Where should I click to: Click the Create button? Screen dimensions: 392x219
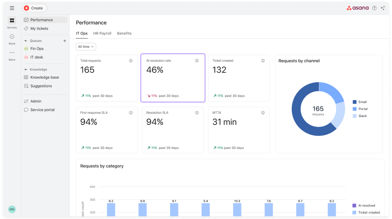(x=34, y=8)
